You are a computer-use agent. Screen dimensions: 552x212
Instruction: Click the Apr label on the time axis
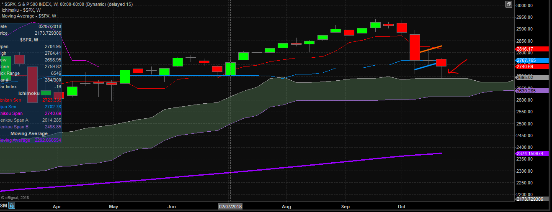(57, 207)
